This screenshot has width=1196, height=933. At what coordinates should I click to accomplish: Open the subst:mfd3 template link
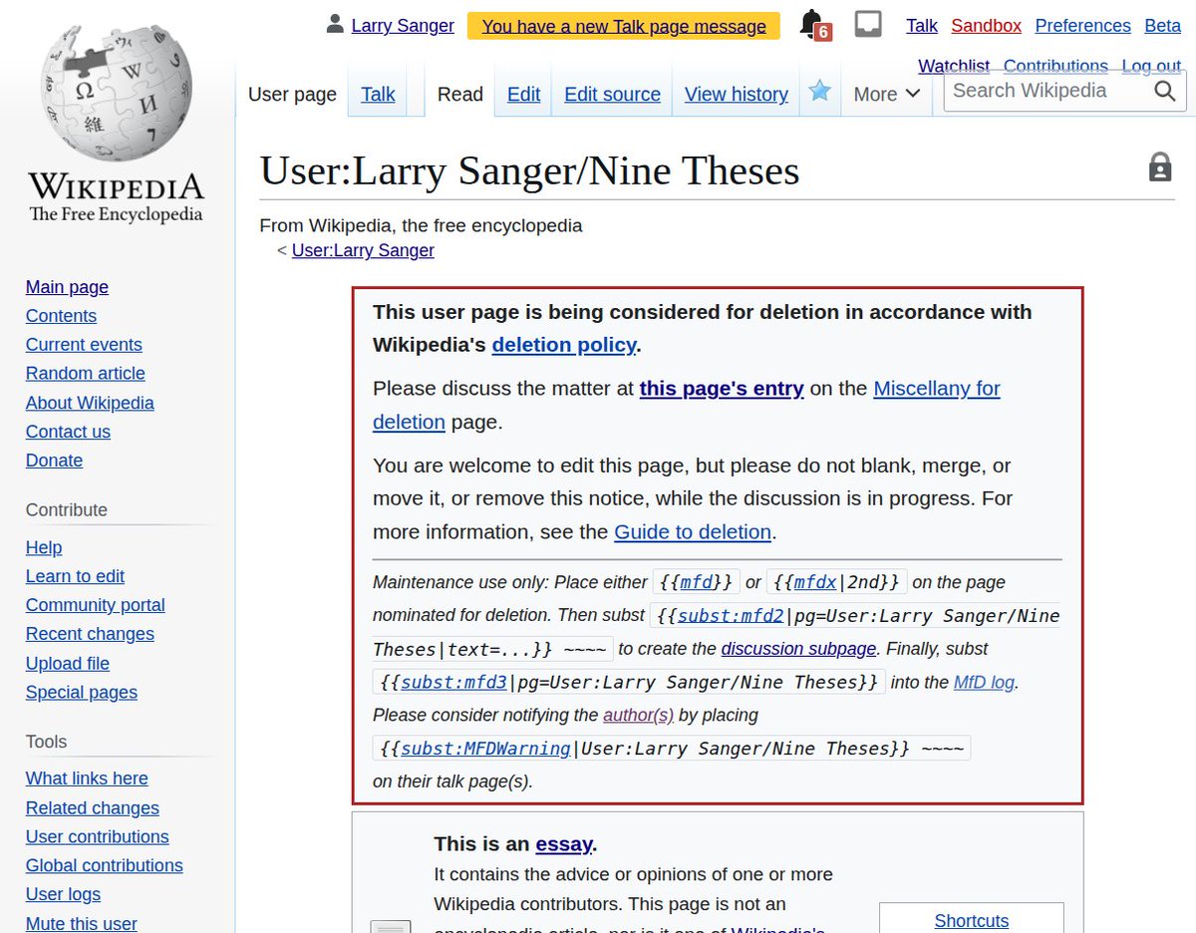point(454,683)
